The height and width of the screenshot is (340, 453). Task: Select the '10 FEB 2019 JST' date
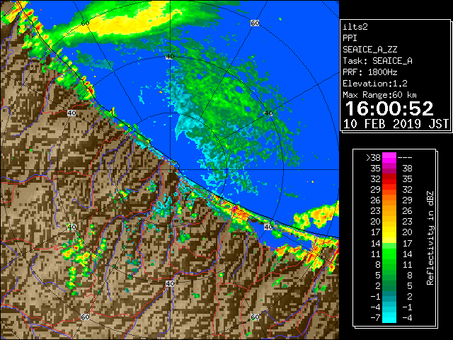pyautogui.click(x=396, y=124)
